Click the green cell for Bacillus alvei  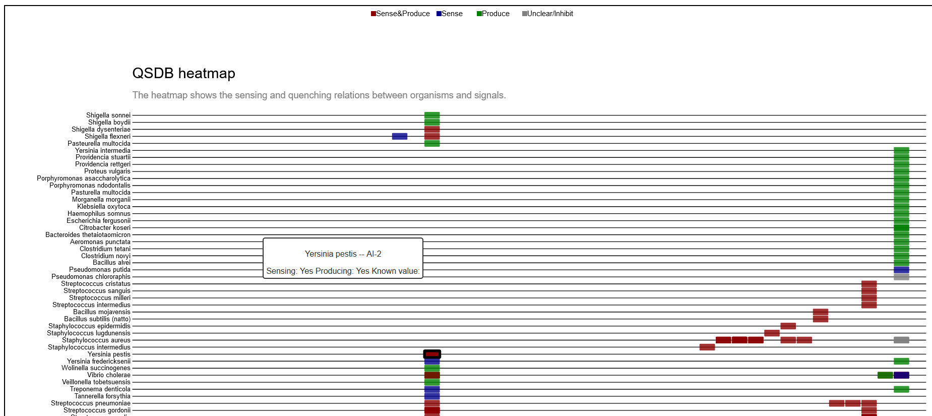click(x=901, y=263)
